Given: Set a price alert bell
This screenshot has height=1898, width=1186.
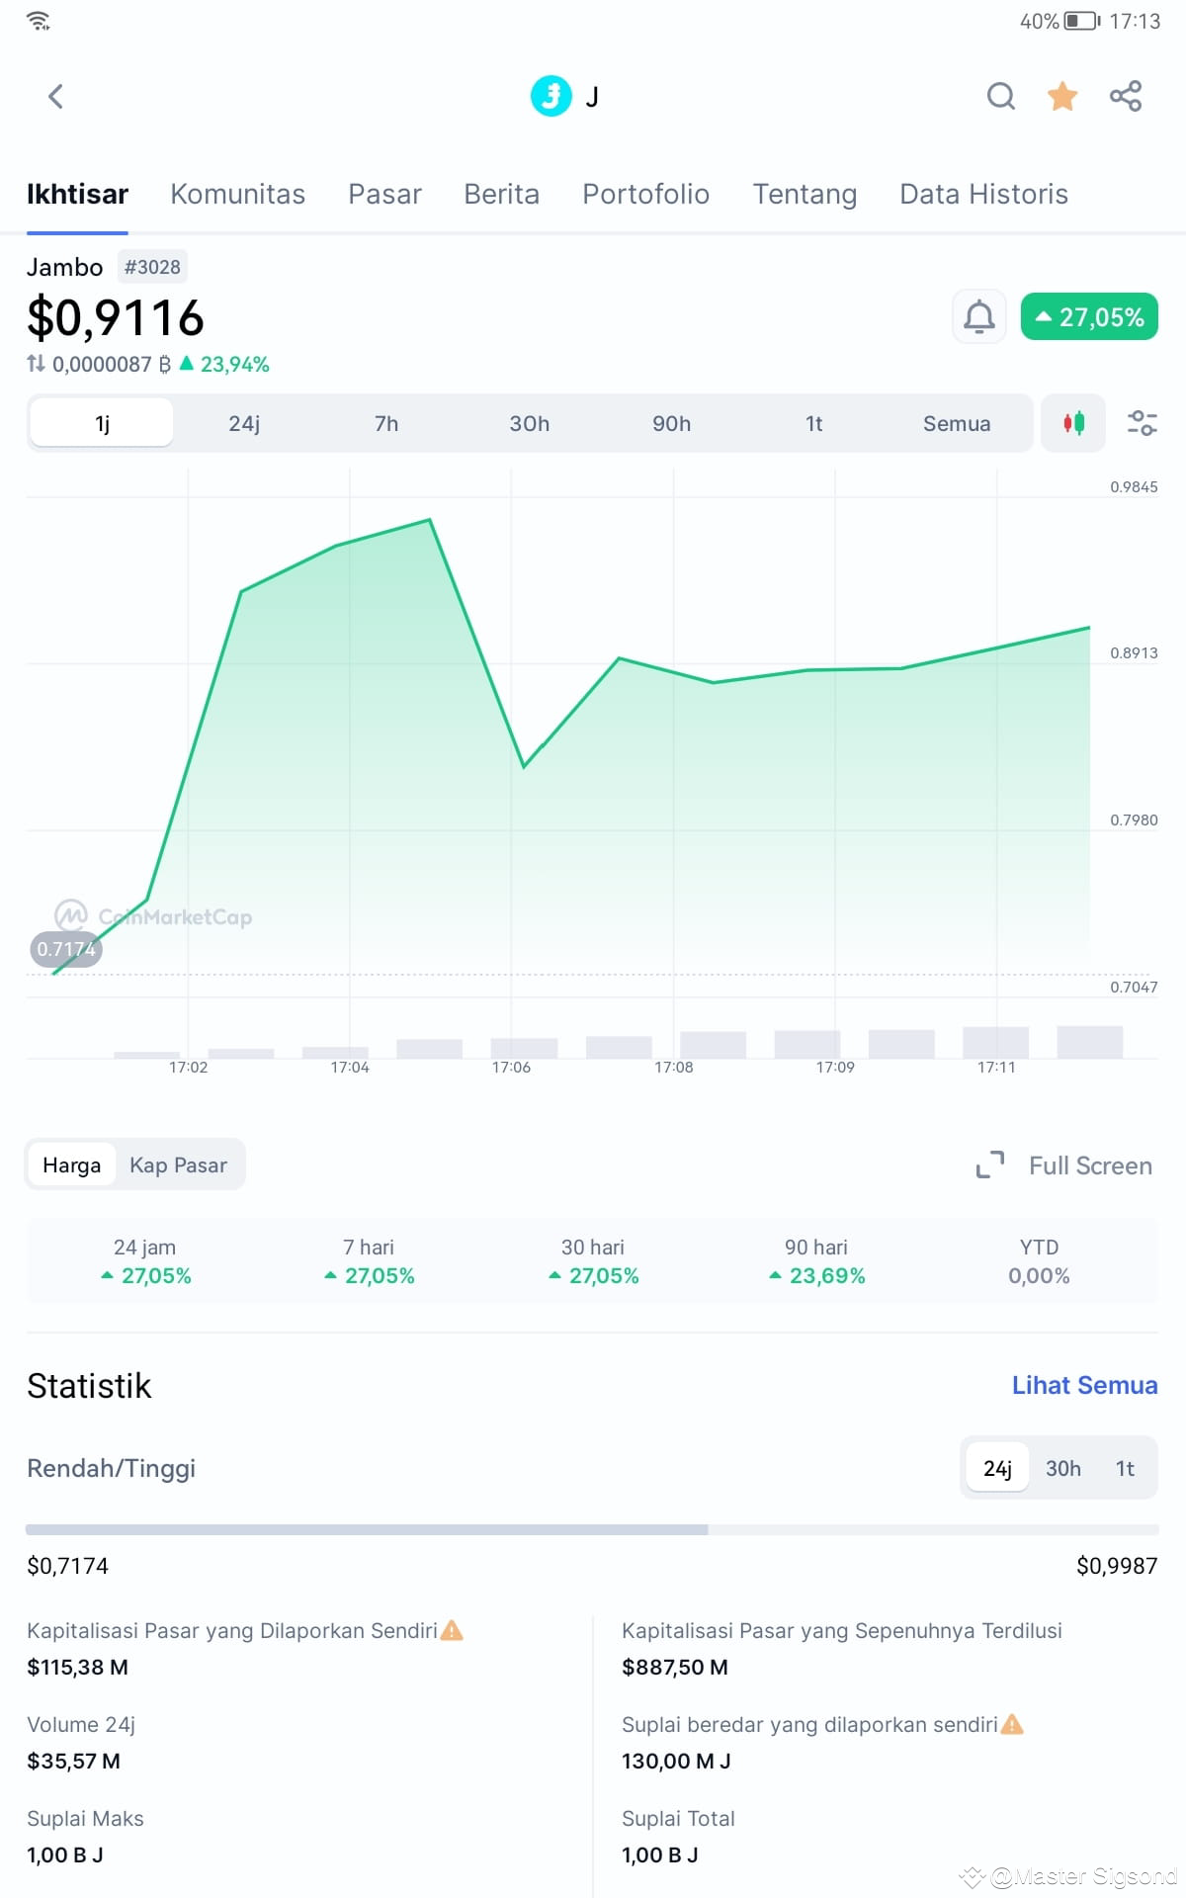Looking at the screenshot, I should click(979, 317).
